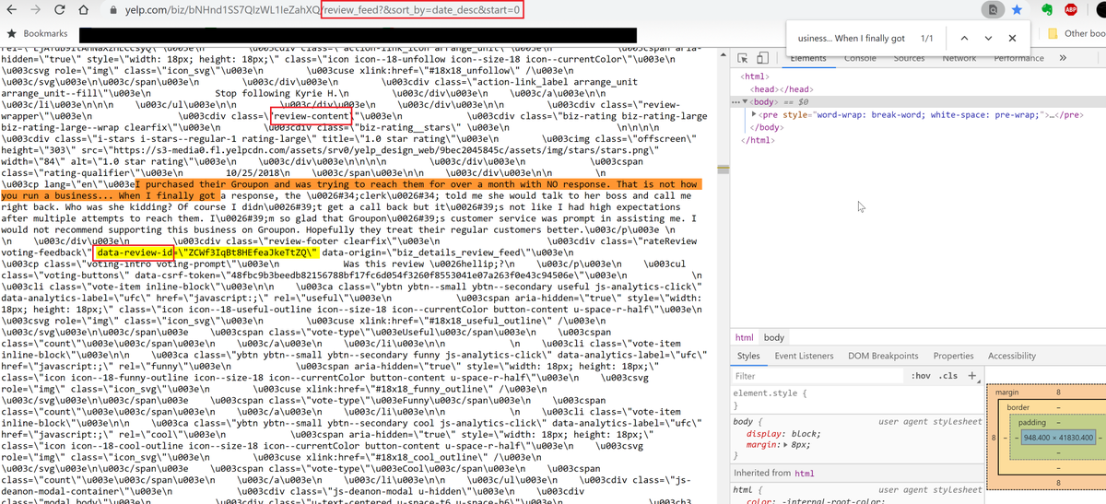Click the closing body tag node

pyautogui.click(x=769, y=127)
